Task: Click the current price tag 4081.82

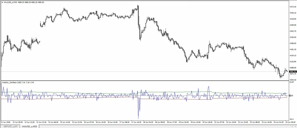Action: (293, 72)
